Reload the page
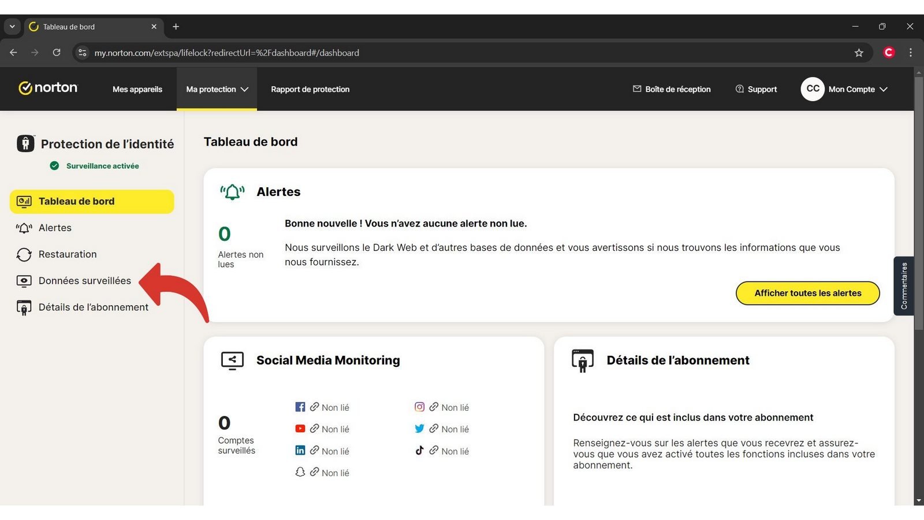The height and width of the screenshot is (520, 924). click(x=57, y=53)
